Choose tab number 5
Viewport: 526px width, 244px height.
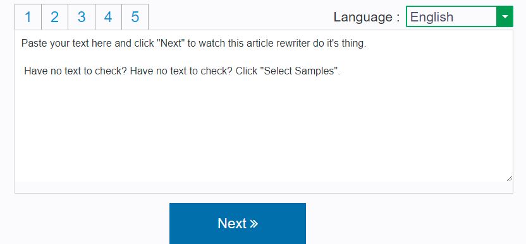(x=135, y=17)
